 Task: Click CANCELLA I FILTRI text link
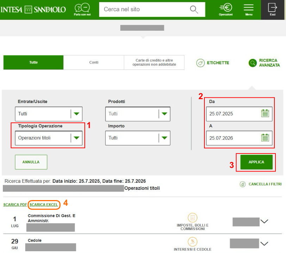pyautogui.click(x=265, y=184)
